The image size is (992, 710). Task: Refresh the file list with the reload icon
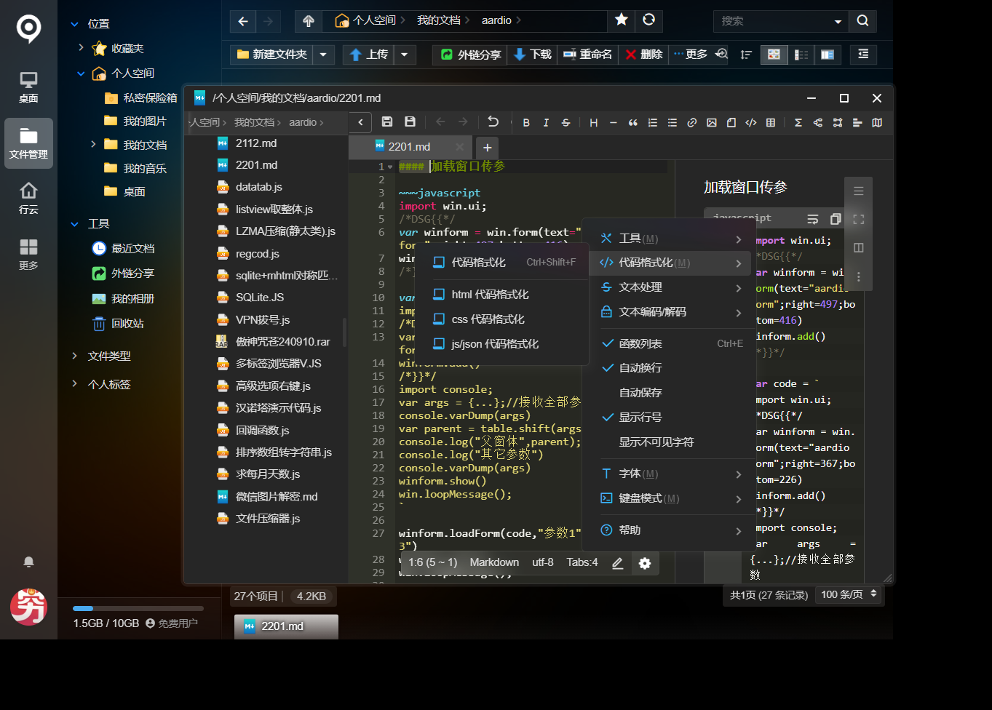(649, 20)
